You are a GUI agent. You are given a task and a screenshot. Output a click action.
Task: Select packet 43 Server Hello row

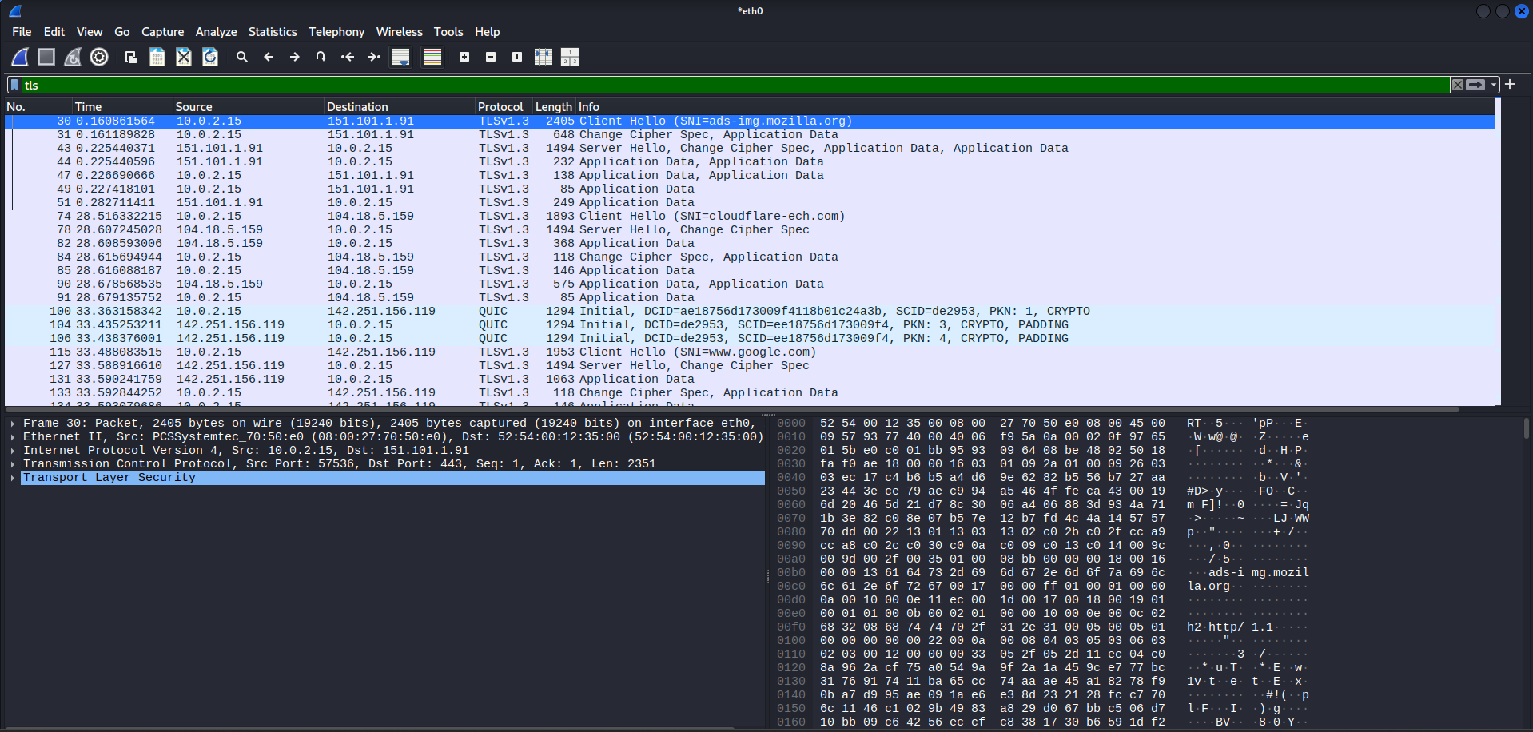750,149
